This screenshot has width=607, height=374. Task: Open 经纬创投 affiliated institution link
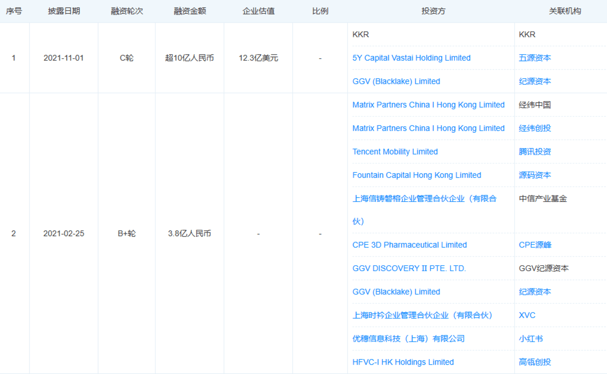pos(535,128)
